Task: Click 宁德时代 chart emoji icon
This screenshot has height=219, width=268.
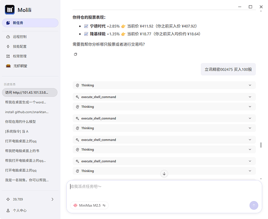Action: pyautogui.click(x=86, y=26)
